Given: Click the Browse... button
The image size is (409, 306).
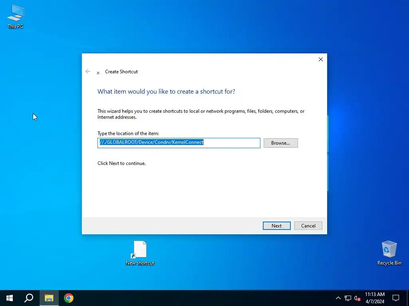Looking at the screenshot, I should coord(281,143).
